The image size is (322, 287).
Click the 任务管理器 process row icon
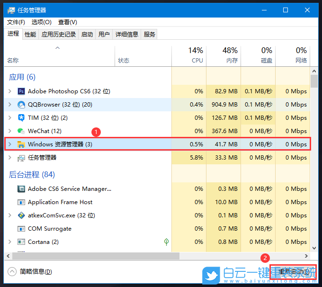tap(21, 158)
